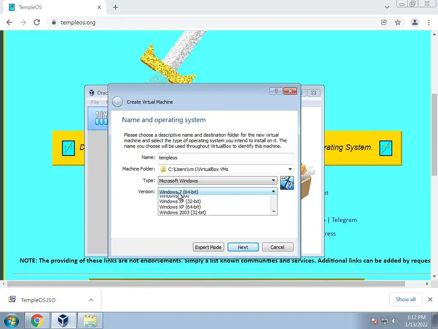The image size is (438, 329).
Task: Click the scroll down arrow of page scrollbar
Action: tap(434, 276)
